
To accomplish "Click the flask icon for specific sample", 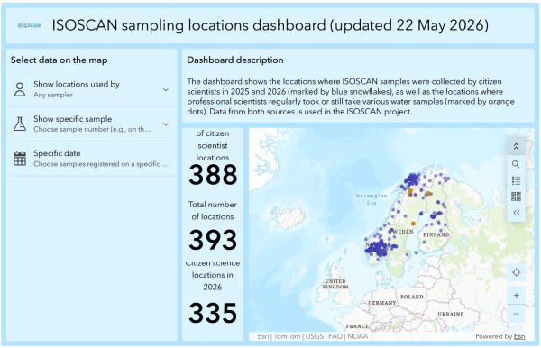I will tap(20, 124).
